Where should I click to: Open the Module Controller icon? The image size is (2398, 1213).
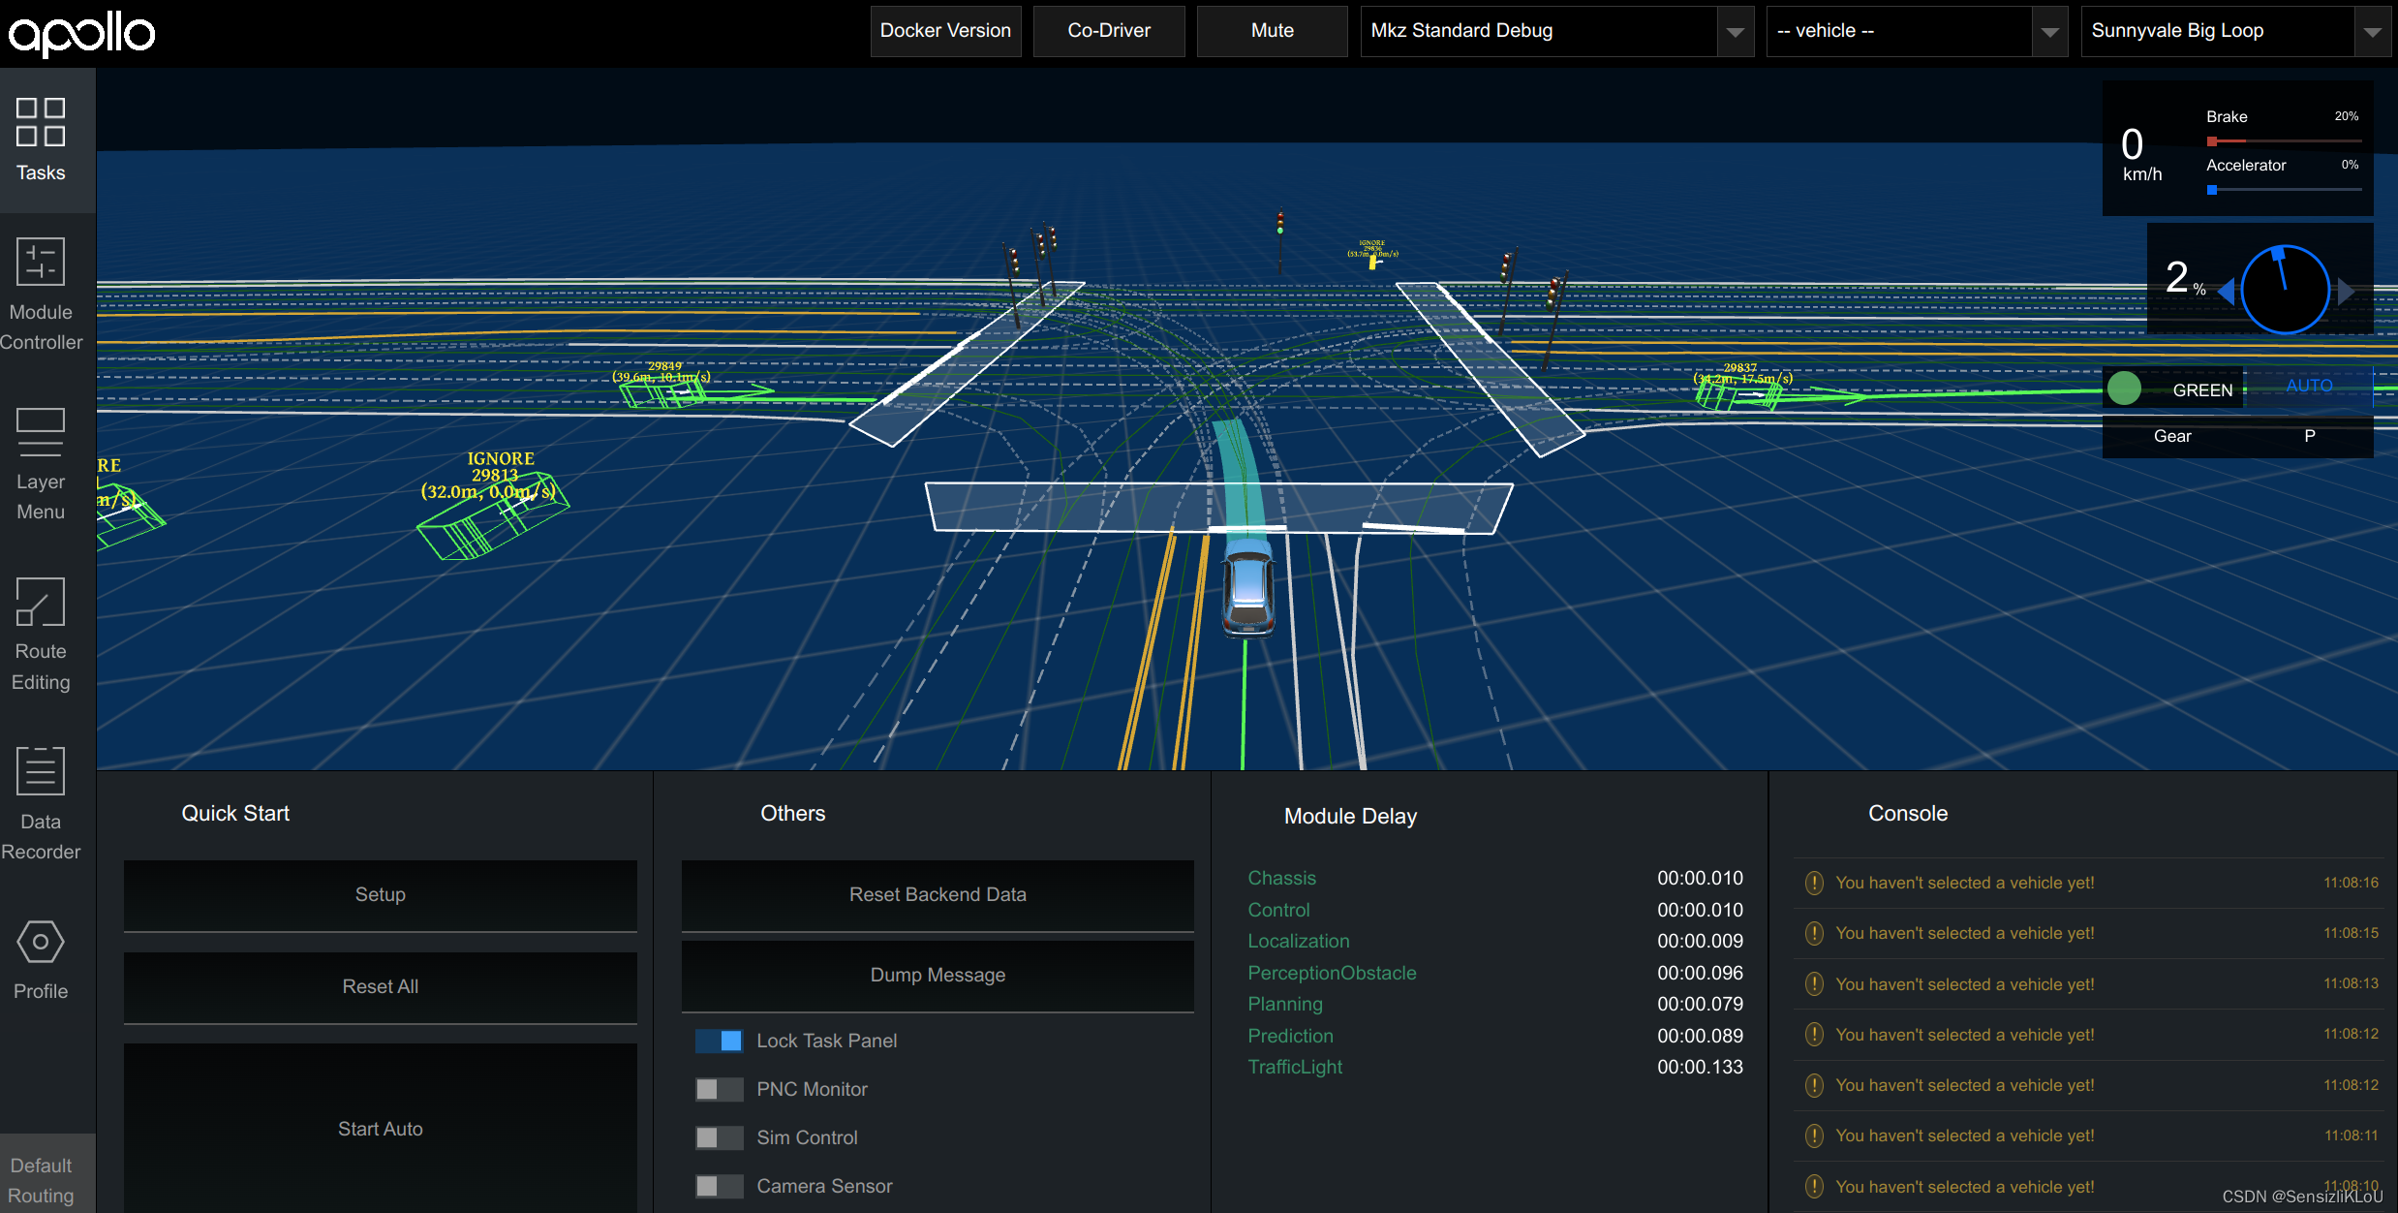[x=41, y=262]
